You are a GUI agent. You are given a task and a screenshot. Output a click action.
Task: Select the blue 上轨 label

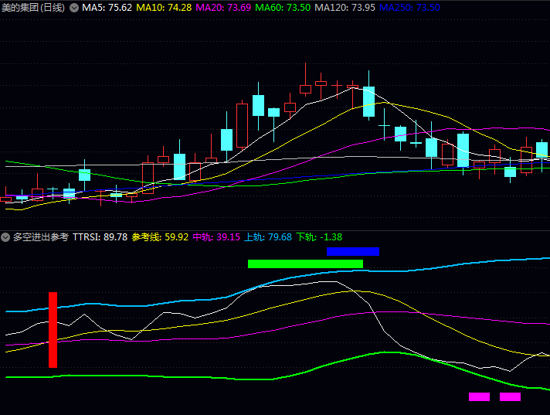[x=268, y=237]
